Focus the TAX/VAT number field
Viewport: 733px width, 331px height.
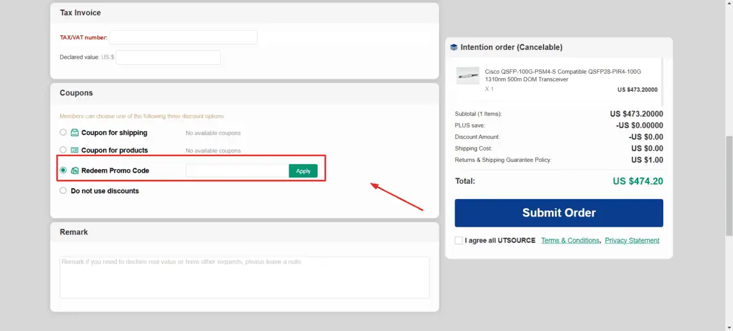tap(183, 38)
